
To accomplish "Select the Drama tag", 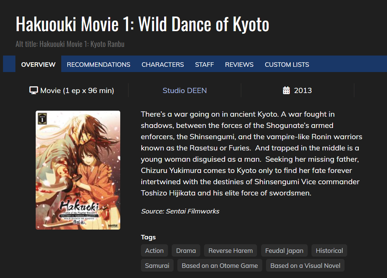I will pos(186,251).
